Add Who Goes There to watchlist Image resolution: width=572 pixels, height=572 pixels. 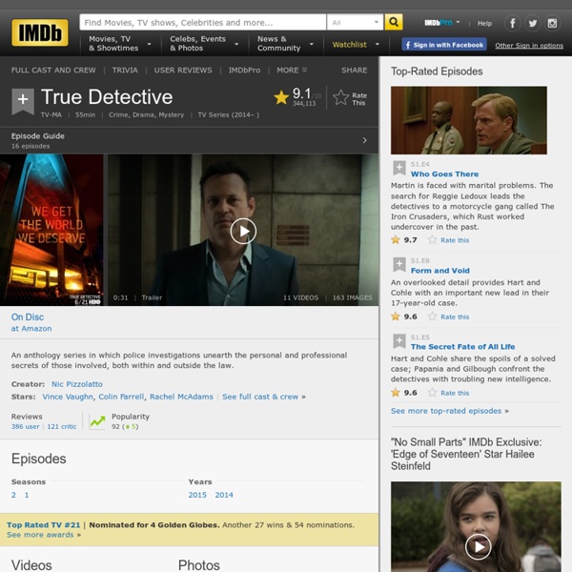[x=399, y=168]
